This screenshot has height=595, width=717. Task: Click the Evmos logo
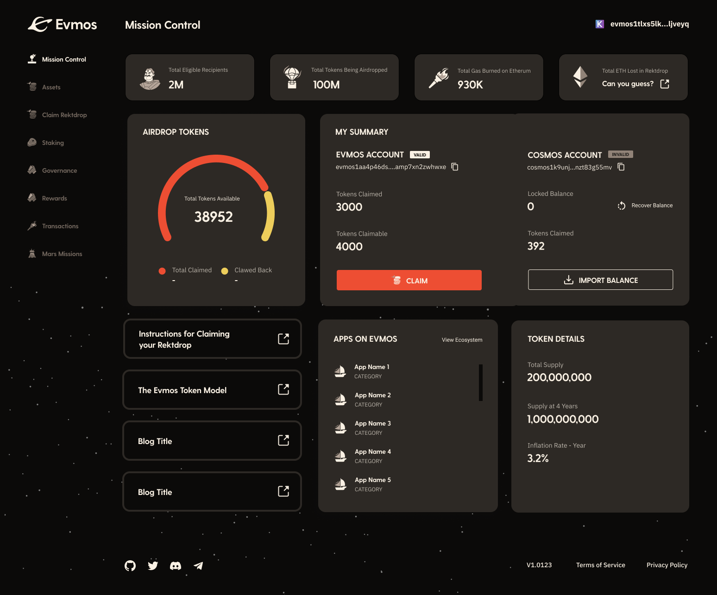pos(63,25)
